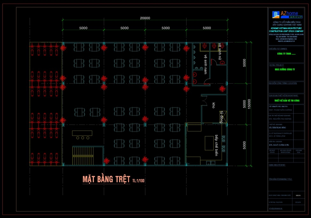The height and width of the screenshot is (218, 311).
Task: Select designer name KTS. TRẦN TRỌNG HÙNG
Action: [278, 128]
